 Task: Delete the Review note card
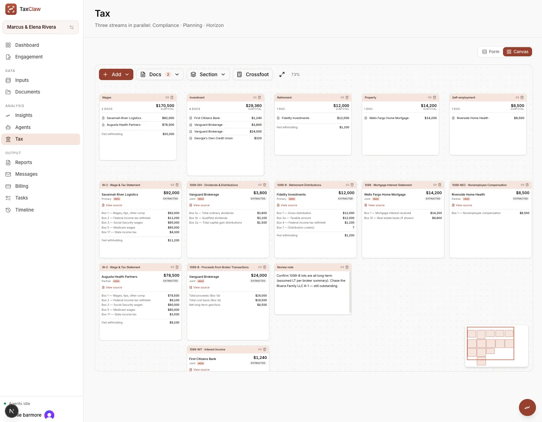[347, 267]
